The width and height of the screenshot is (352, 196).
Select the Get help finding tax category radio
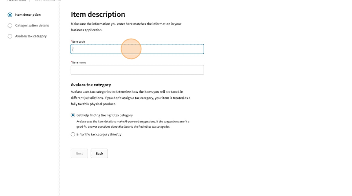click(73, 115)
